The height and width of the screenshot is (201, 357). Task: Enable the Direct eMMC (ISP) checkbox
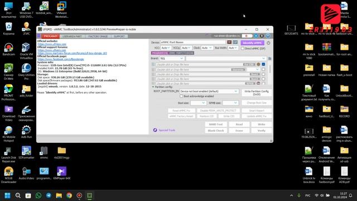click(243, 49)
